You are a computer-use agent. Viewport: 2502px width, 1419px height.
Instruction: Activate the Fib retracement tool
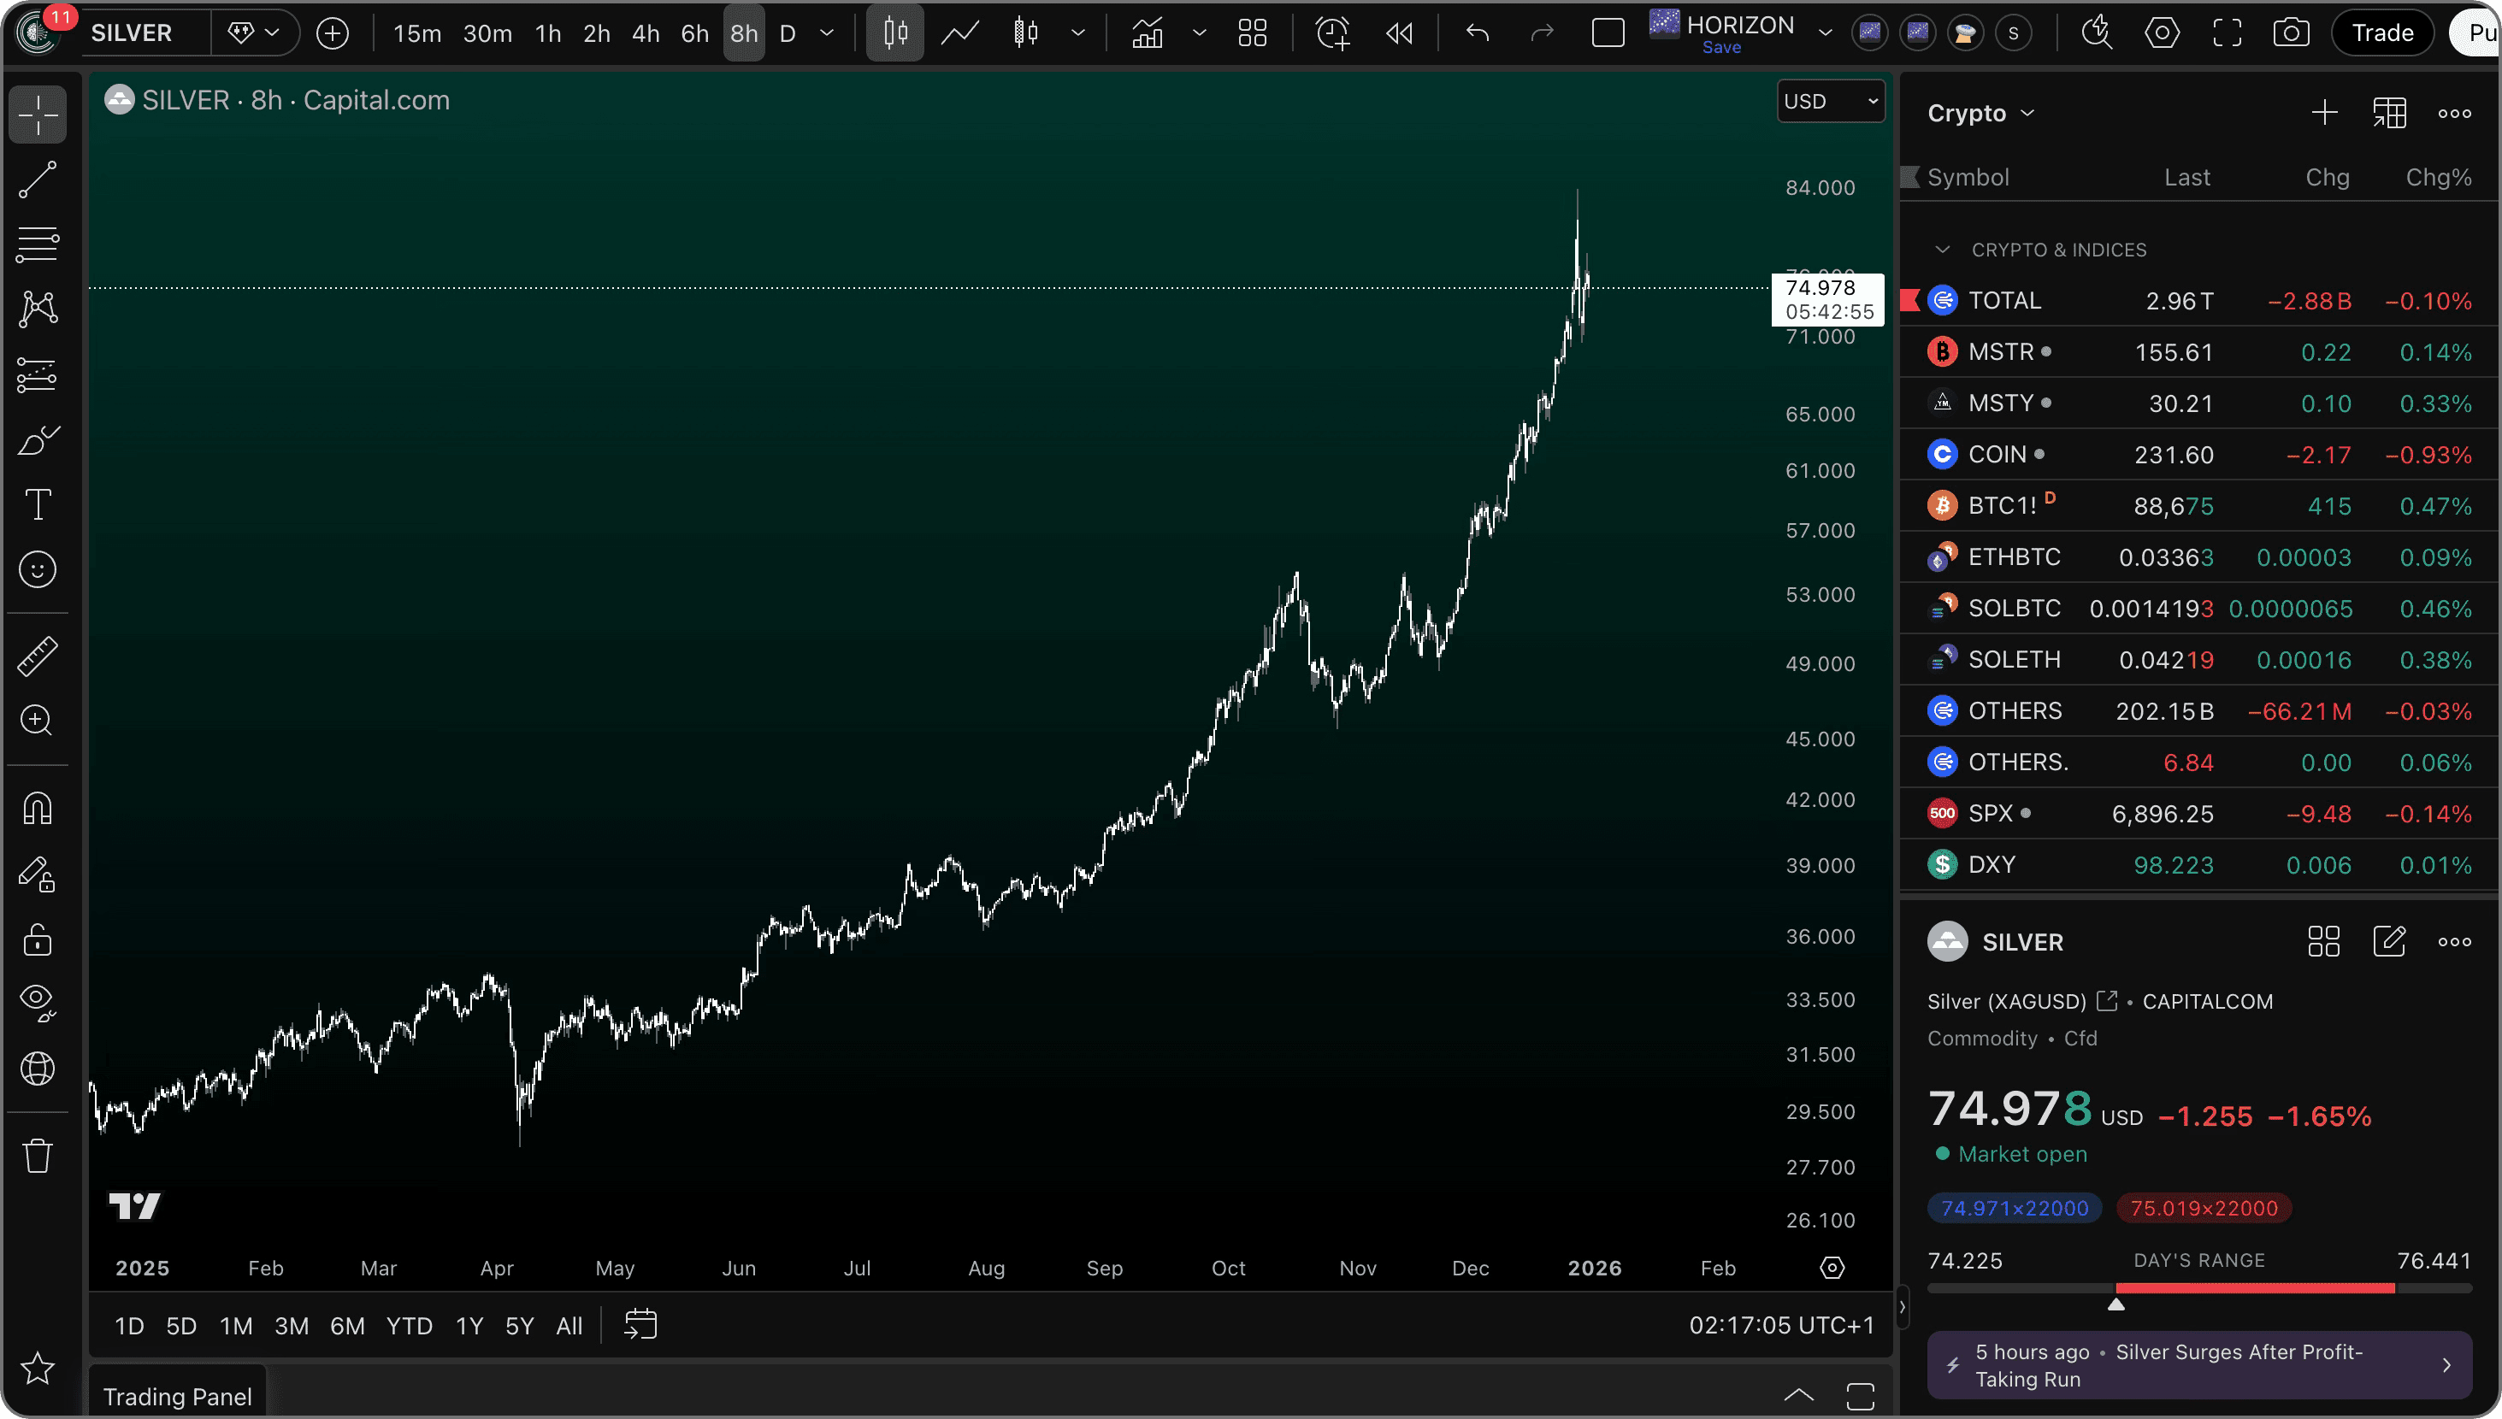(37, 244)
